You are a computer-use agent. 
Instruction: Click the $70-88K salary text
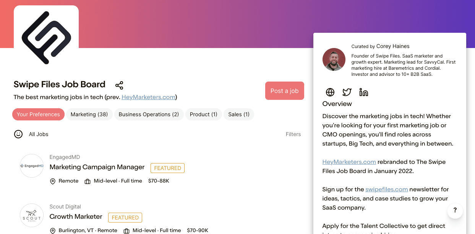click(x=159, y=181)
